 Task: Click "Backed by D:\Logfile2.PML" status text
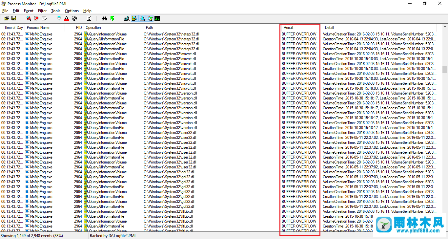[113, 235]
